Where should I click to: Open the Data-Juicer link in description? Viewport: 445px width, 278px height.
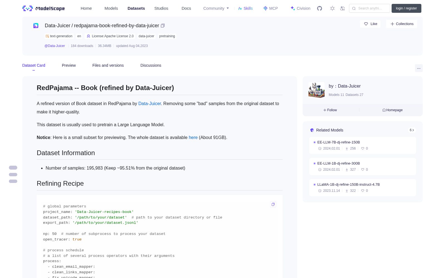[150, 103]
